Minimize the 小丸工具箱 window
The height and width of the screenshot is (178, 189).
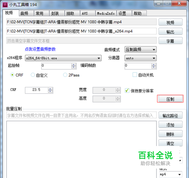click(x=158, y=3)
